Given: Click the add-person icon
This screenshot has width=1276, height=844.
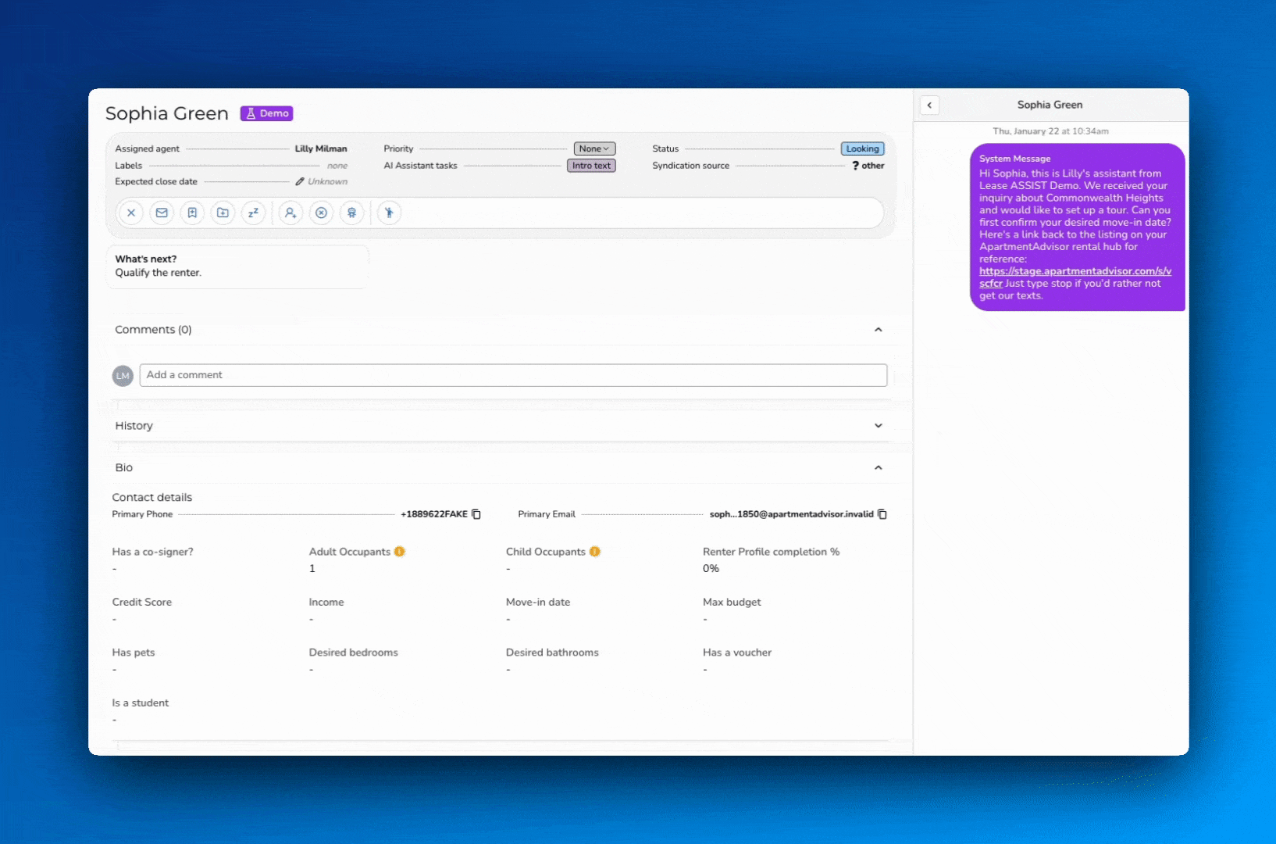Looking at the screenshot, I should tap(290, 213).
